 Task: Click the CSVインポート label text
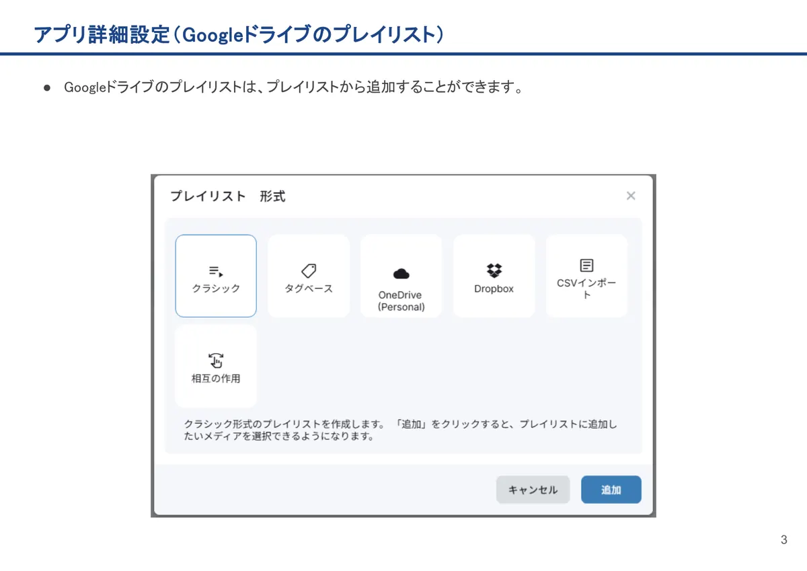(x=586, y=289)
